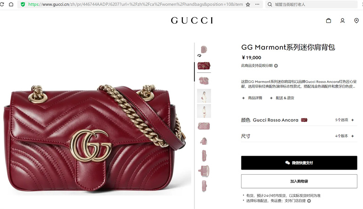
Task: Click the installment info circle icon
Action: coord(276,66)
